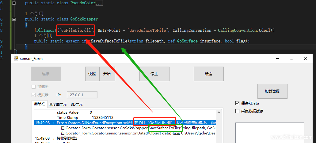Viewport: 316px width, 143px height.
Task: Maximize the sensor_Form window
Action: pos(291,58)
